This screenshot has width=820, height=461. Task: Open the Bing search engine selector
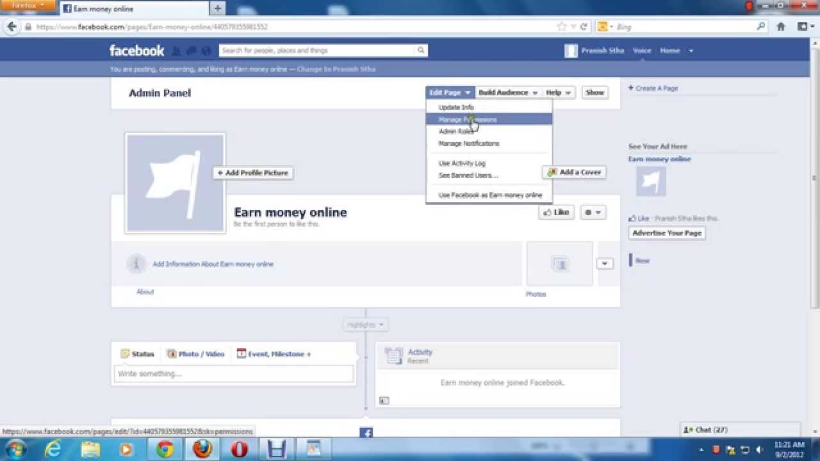[605, 27]
